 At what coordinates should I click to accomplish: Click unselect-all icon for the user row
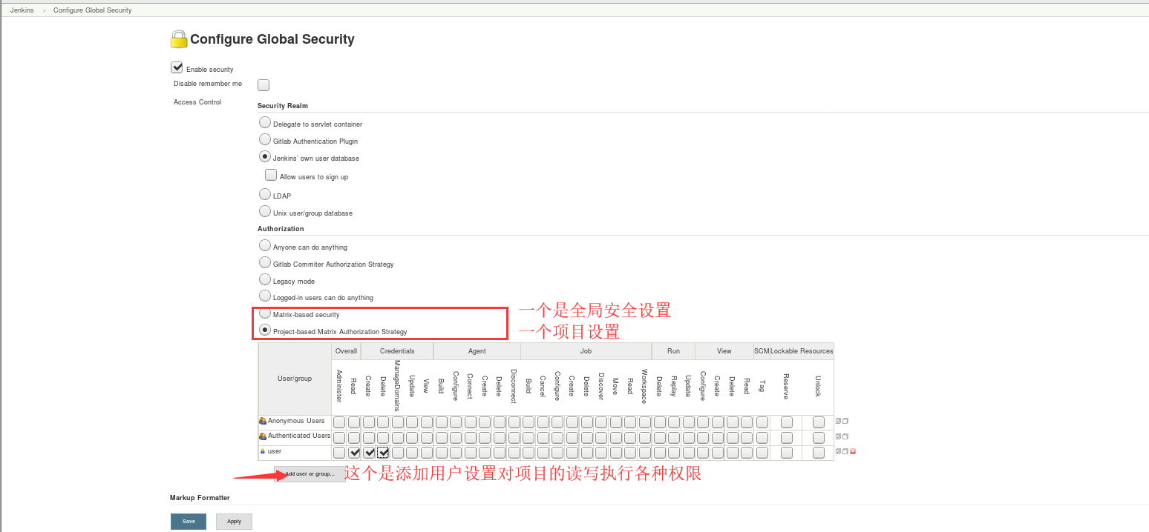(845, 451)
